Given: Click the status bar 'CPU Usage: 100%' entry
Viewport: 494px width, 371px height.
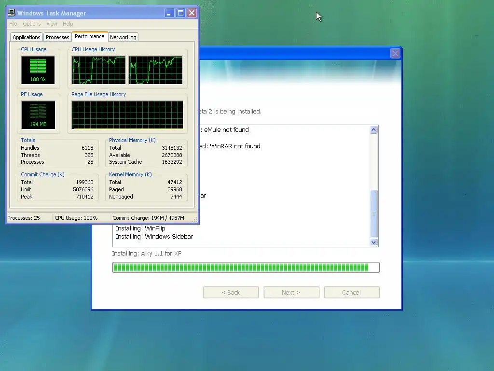Looking at the screenshot, I should (x=76, y=218).
